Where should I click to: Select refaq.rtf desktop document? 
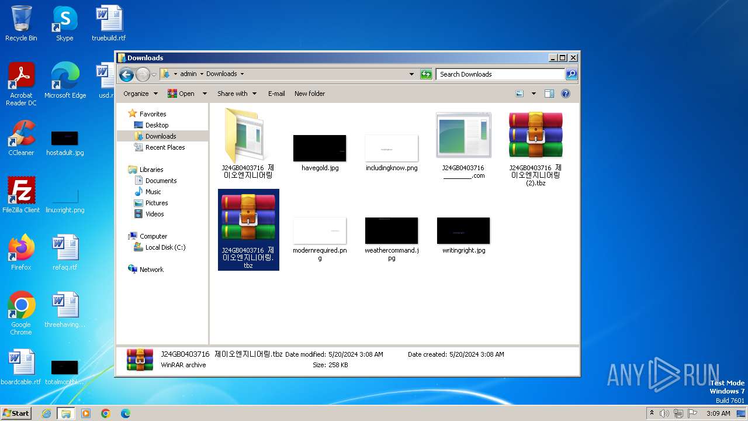65,253
